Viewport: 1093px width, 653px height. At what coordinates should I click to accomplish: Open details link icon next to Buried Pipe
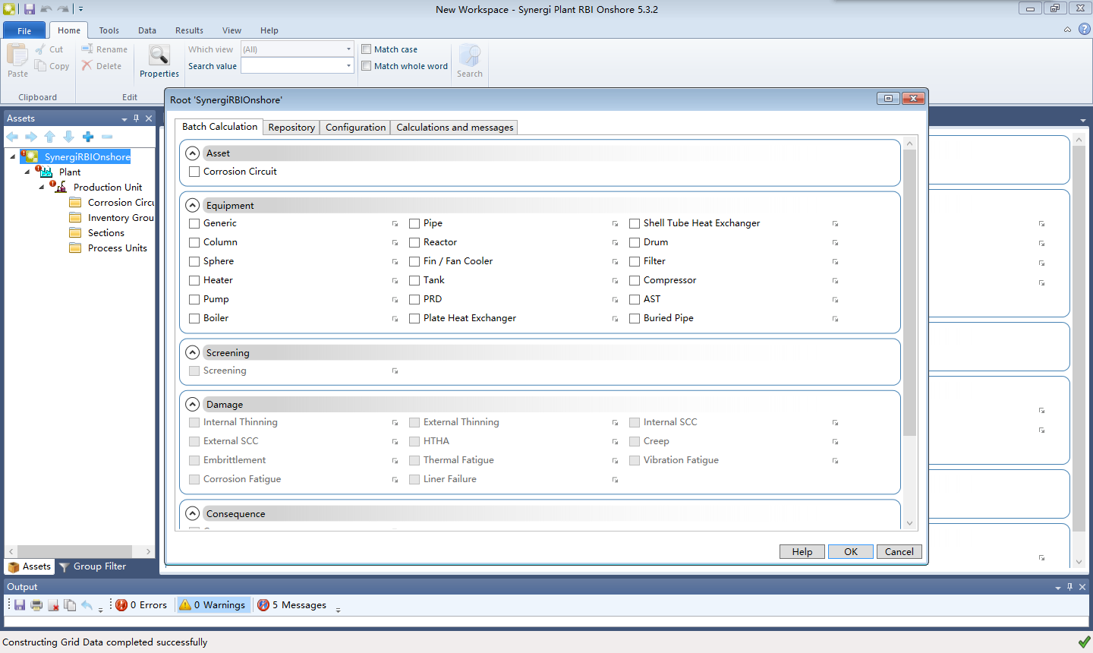pos(835,319)
